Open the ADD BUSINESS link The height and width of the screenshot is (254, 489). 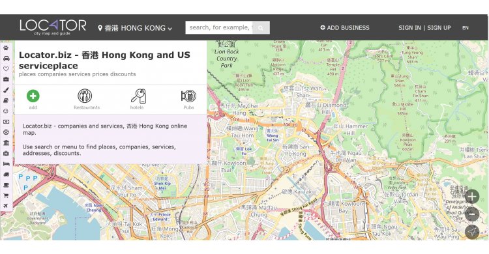pyautogui.click(x=345, y=28)
